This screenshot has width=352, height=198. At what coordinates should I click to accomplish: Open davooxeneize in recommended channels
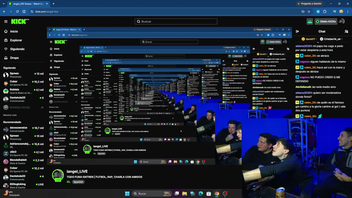coord(23,129)
